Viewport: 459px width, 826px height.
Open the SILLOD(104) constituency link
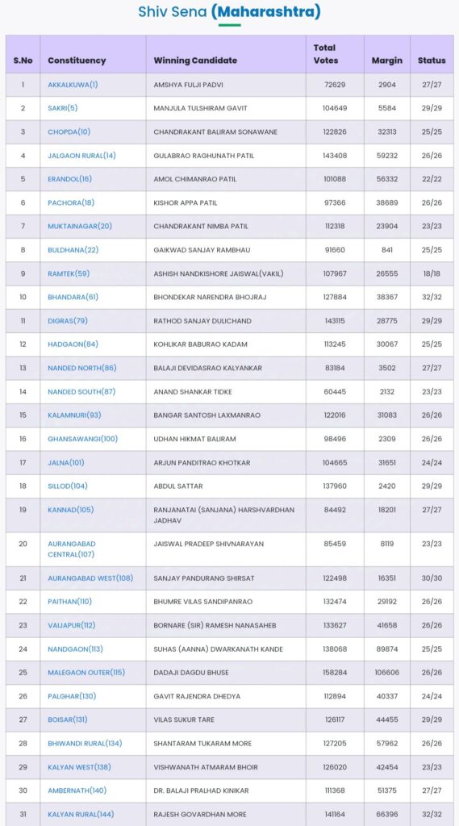[x=68, y=486]
